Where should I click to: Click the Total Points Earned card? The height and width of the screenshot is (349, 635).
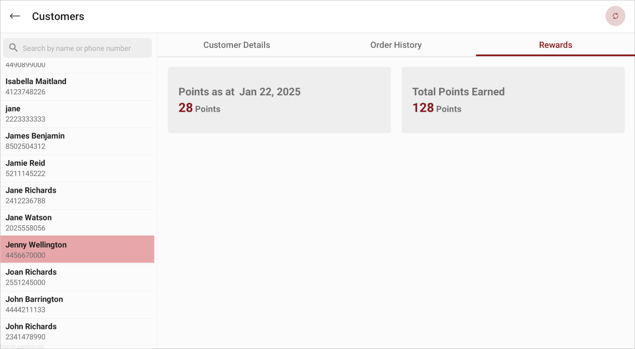513,100
